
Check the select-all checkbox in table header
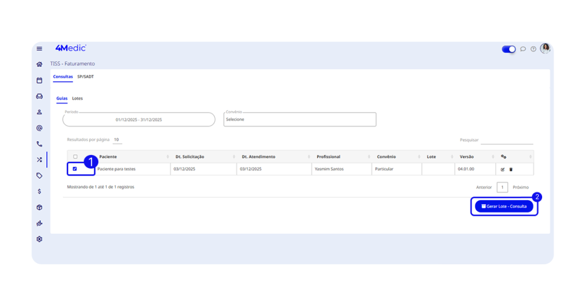click(x=75, y=157)
